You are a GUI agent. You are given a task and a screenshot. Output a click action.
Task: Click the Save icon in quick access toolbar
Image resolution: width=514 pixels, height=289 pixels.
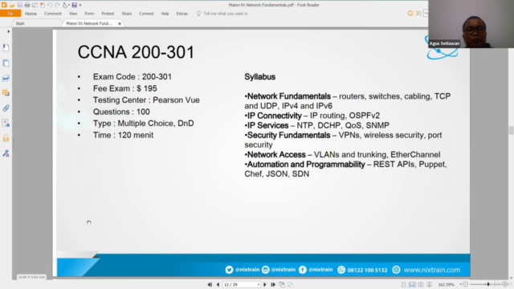(19, 5)
